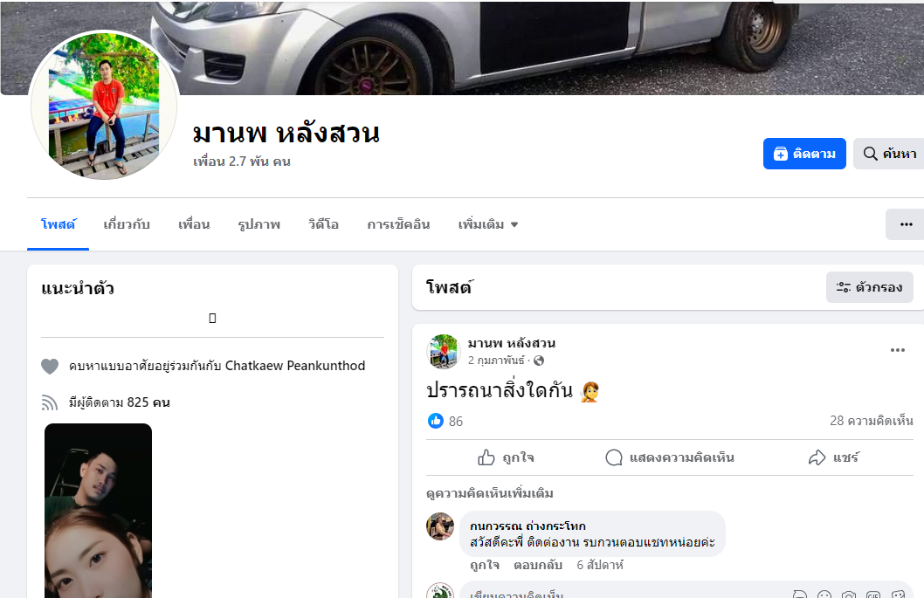Click the speech bubble แสดงความคิดเห็น icon

click(614, 457)
